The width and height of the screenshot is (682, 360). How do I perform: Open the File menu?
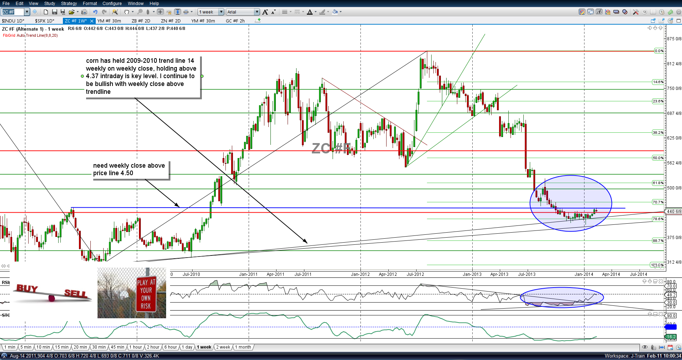pyautogui.click(x=6, y=3)
